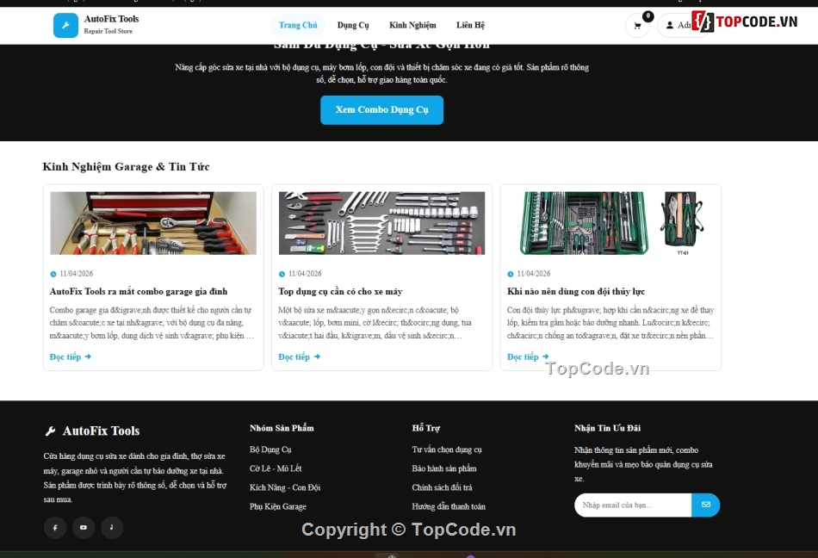818x558 pixels.
Task: Click the Xem Combo Dụng Cụ button
Action: tap(381, 110)
